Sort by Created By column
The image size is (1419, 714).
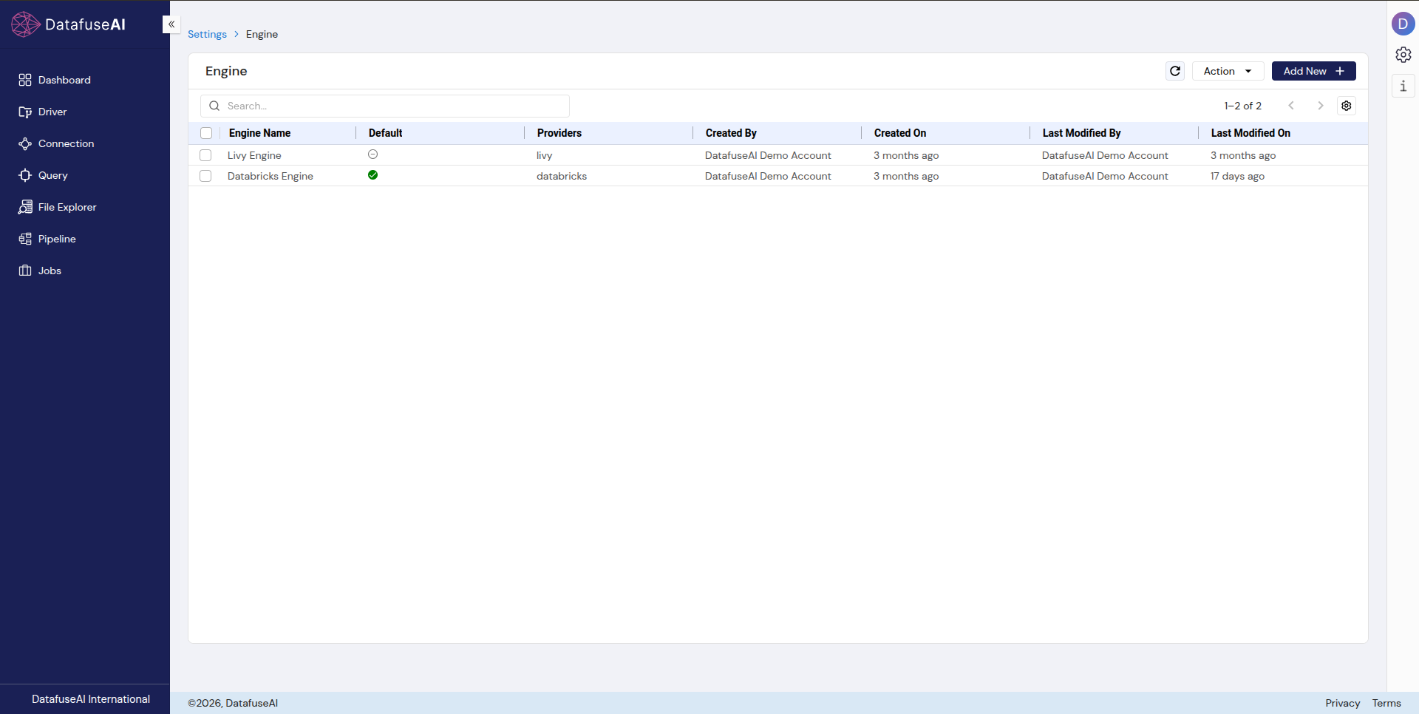coord(731,133)
